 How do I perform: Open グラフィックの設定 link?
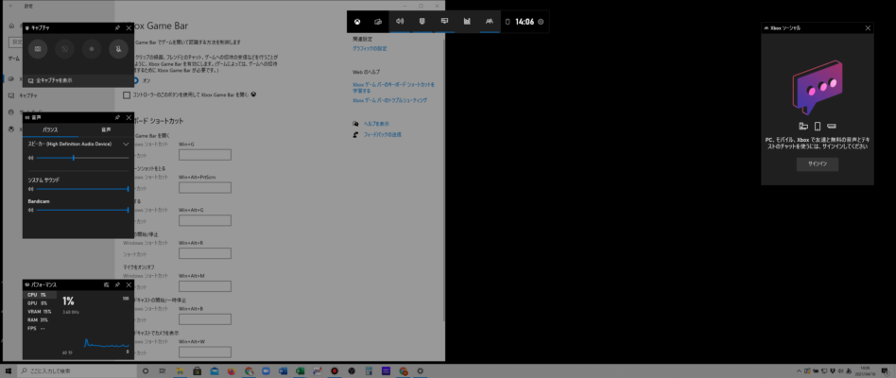click(x=370, y=49)
